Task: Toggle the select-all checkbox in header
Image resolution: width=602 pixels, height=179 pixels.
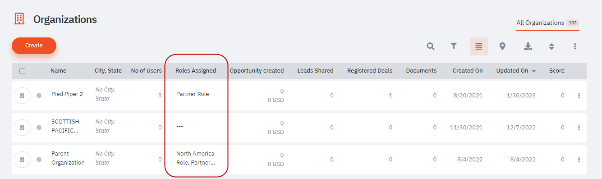Action: [x=23, y=71]
